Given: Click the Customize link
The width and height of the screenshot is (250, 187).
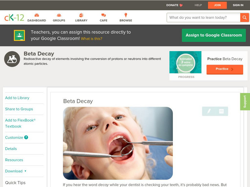Looking at the screenshot, I should tap(14, 137).
